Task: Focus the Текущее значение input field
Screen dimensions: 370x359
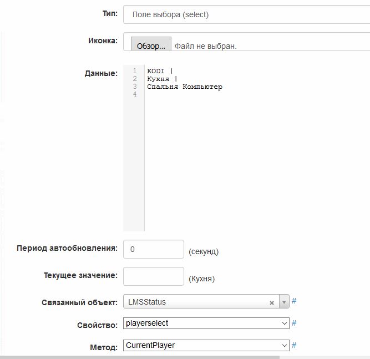Action: pyautogui.click(x=154, y=276)
